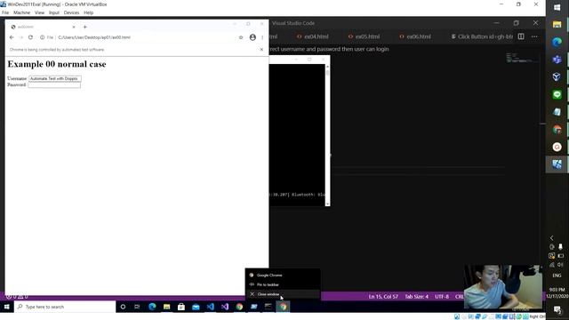Open Machine menu in VirtualBox
This screenshot has width=569, height=320.
coord(21,12)
